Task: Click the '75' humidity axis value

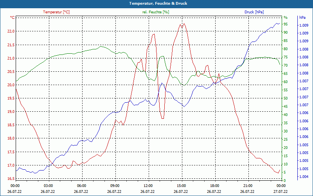Action: click(286, 57)
